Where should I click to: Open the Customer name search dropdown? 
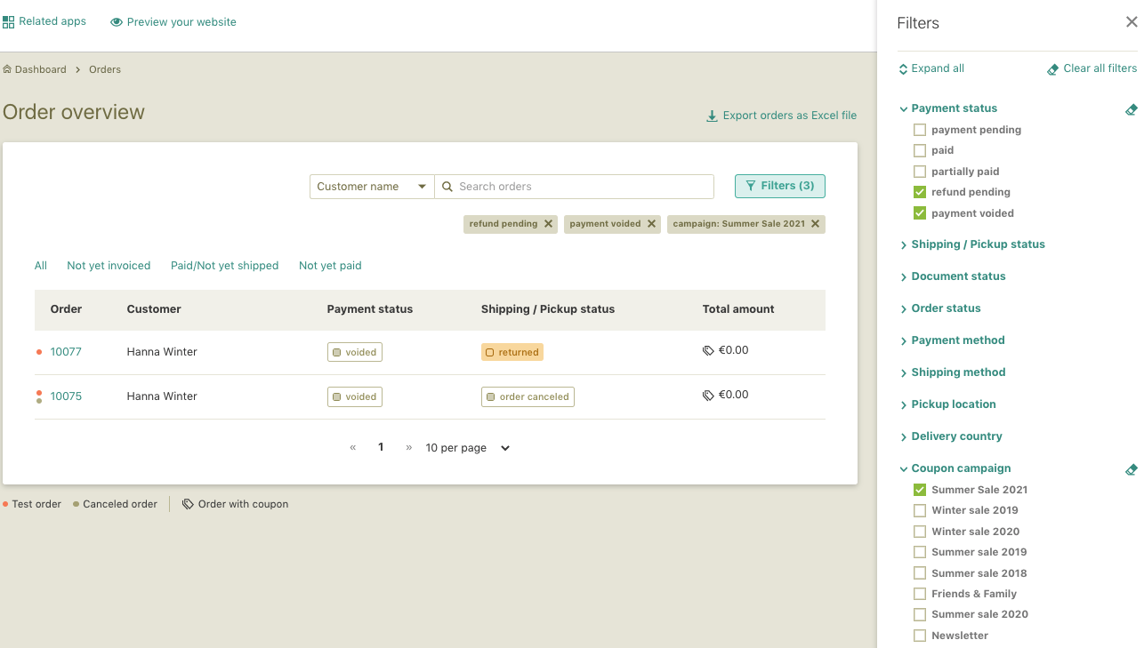point(372,187)
